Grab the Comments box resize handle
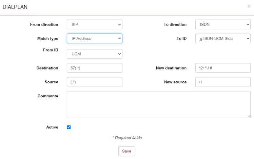The height and width of the screenshot is (159, 254). coord(249,116)
